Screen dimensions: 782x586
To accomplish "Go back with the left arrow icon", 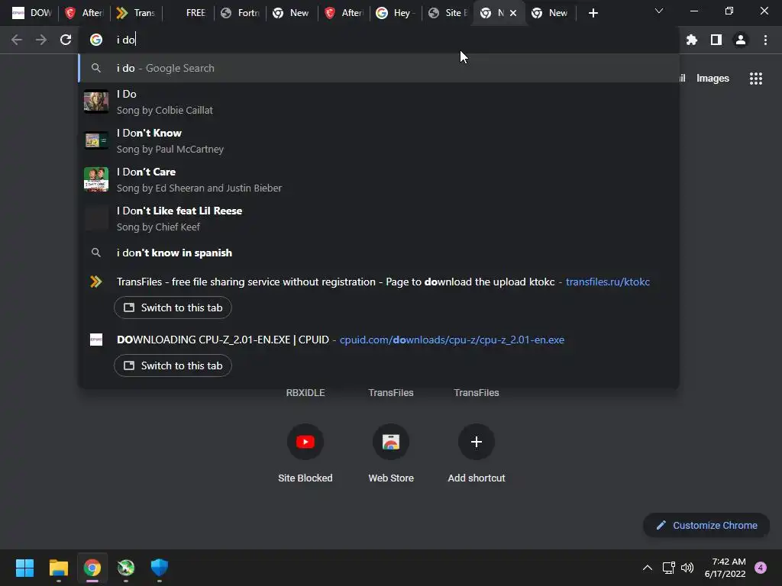I will click(17, 40).
